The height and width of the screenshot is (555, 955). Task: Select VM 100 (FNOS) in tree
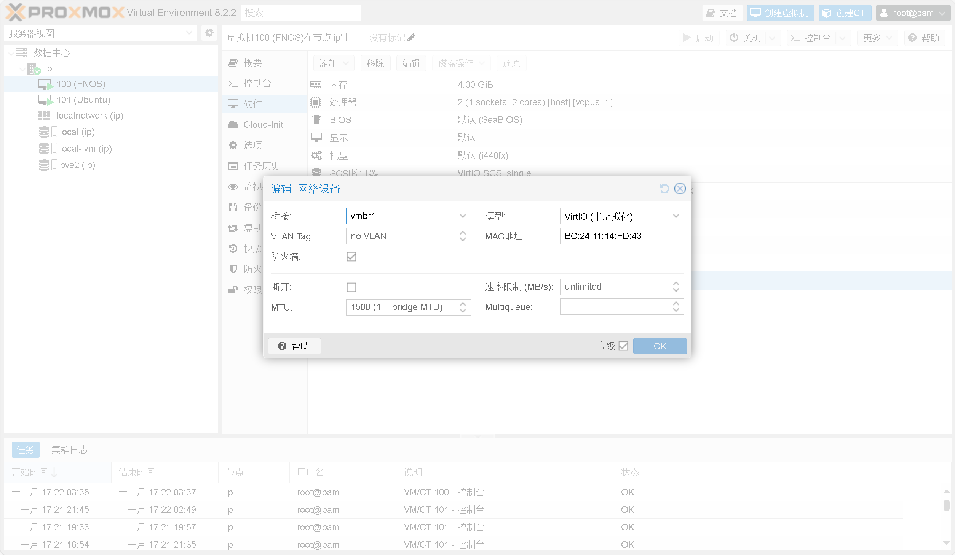point(111,84)
